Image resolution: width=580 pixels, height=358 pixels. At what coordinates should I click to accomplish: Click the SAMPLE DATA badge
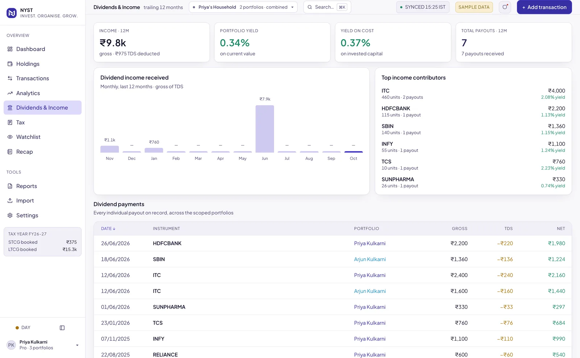(x=474, y=7)
